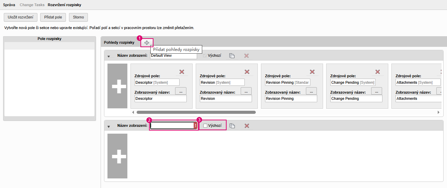This screenshot has height=188, width=447.
Task: Click the Přidat pole button
Action: 53,17
